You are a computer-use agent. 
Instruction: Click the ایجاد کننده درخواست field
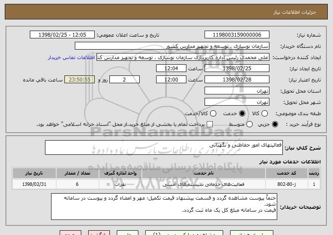pyautogui.click(x=183, y=57)
